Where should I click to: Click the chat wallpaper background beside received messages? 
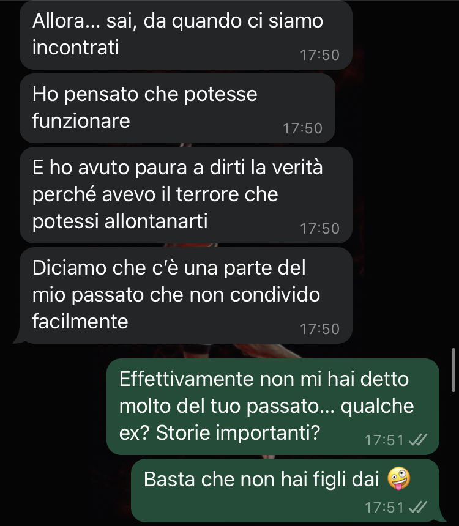(x=403, y=168)
